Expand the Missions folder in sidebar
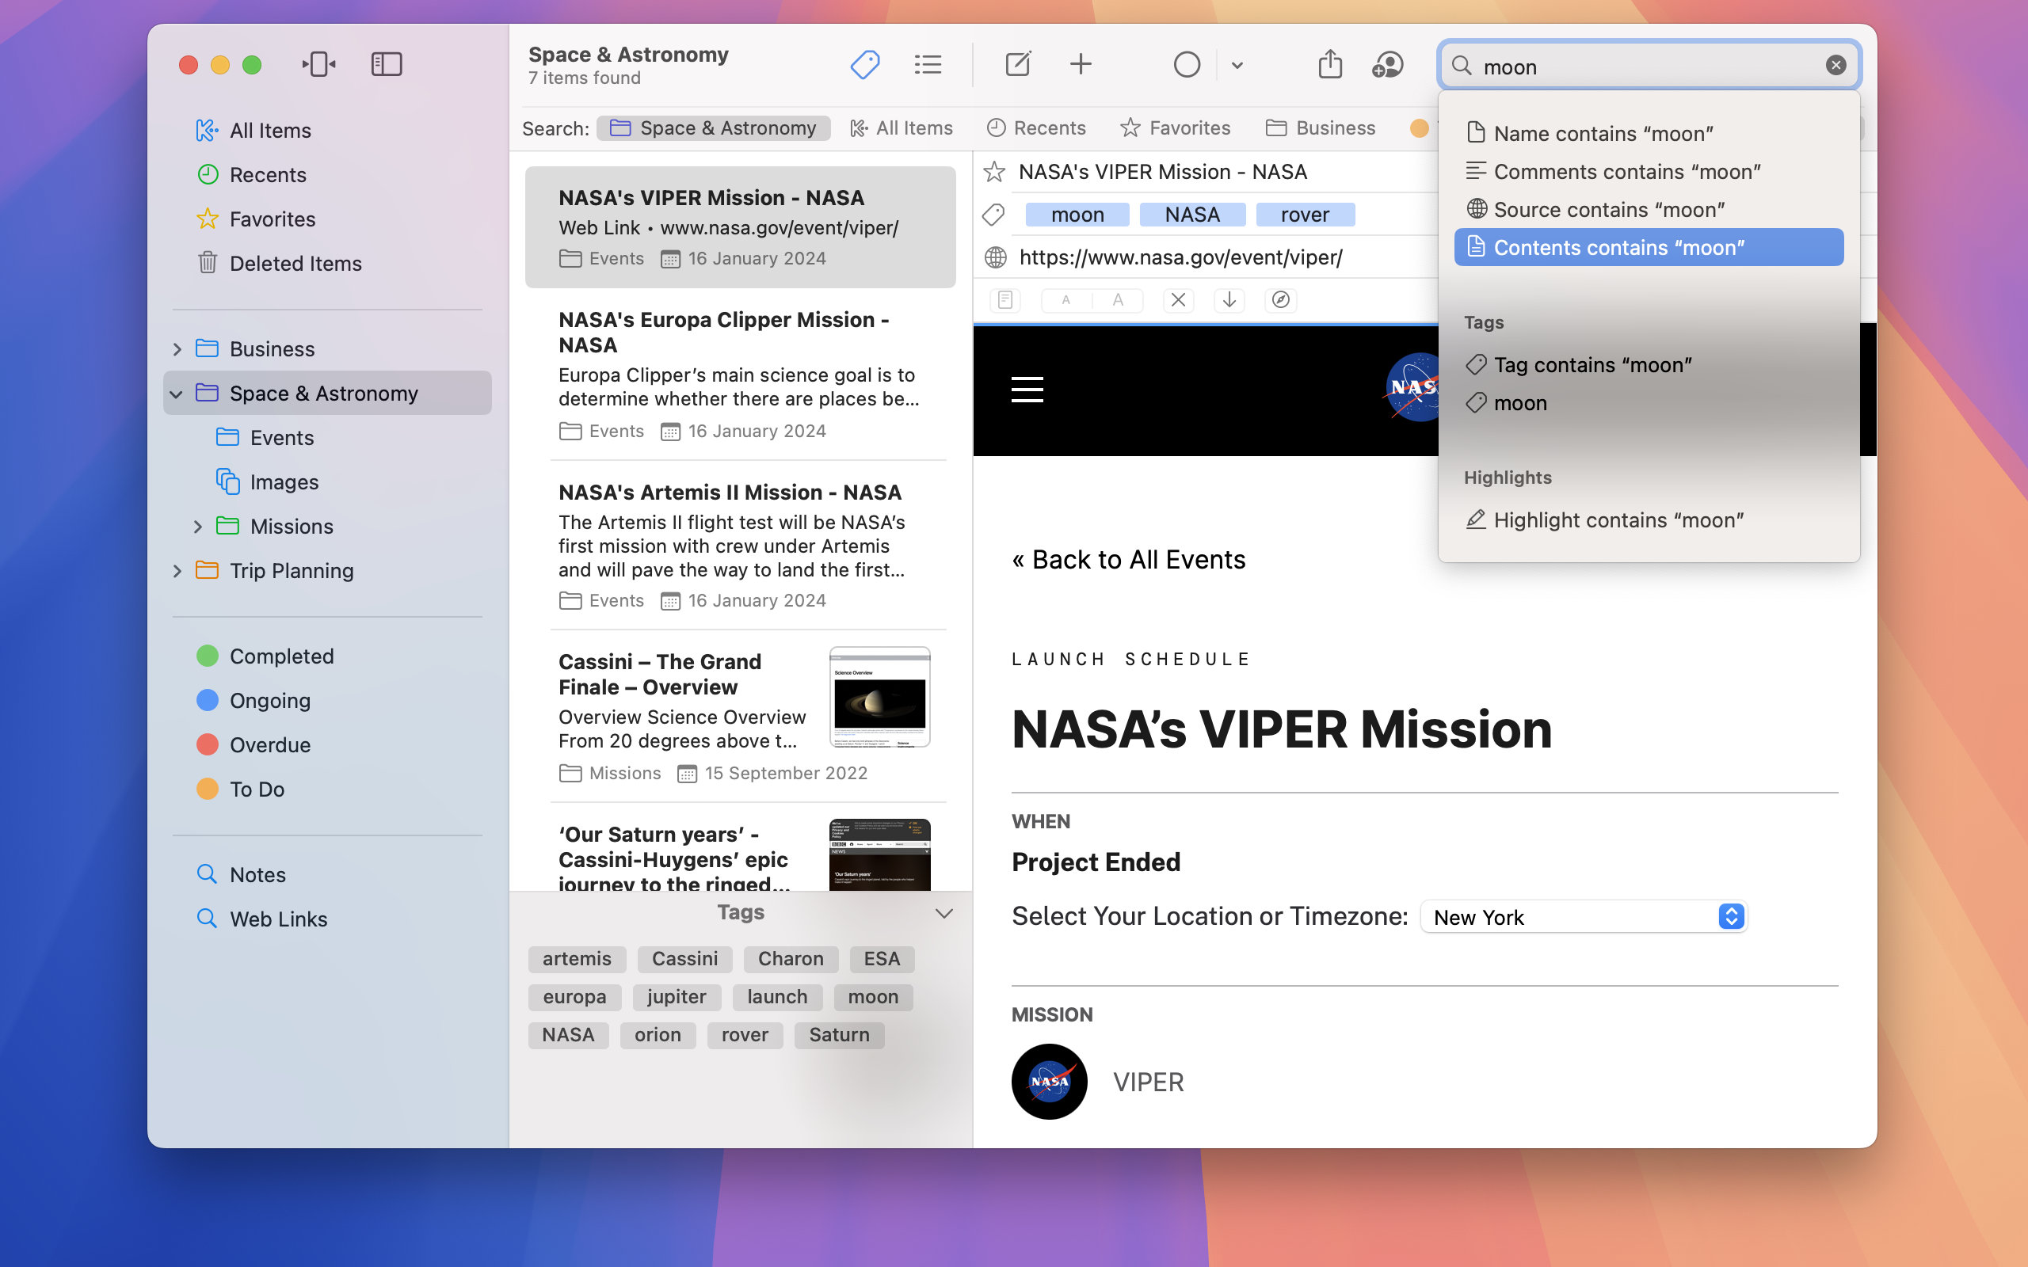Viewport: 2028px width, 1267px height. [x=197, y=526]
